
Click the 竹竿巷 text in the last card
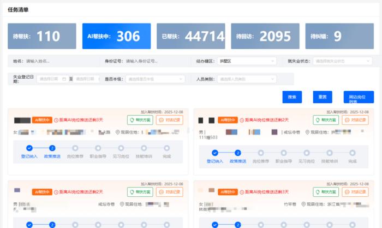pyautogui.click(x=290, y=204)
